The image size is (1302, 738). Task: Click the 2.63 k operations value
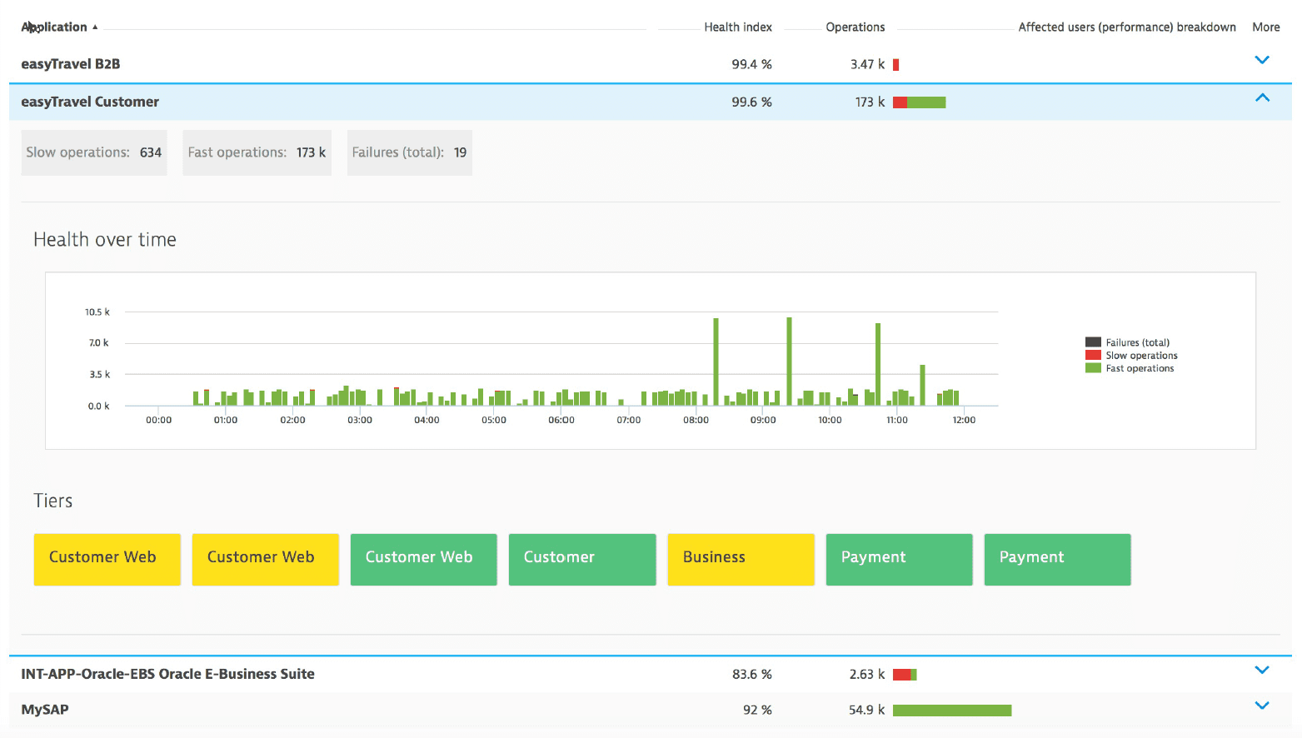867,674
